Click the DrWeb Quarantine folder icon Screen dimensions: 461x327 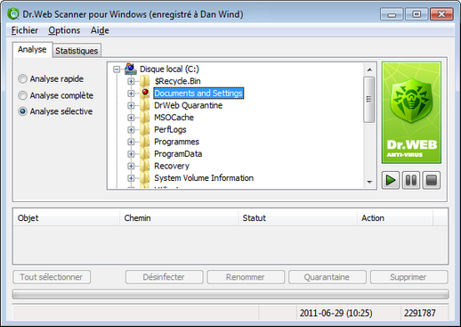coord(145,105)
